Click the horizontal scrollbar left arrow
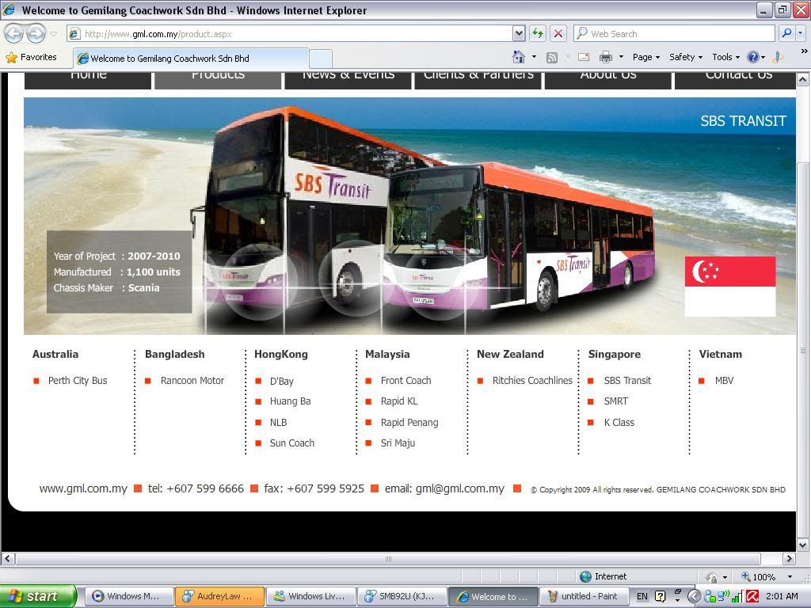Viewport: 811px width, 608px height. (x=8, y=558)
